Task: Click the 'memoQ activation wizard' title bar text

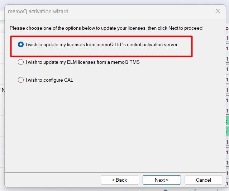Action: (38, 11)
